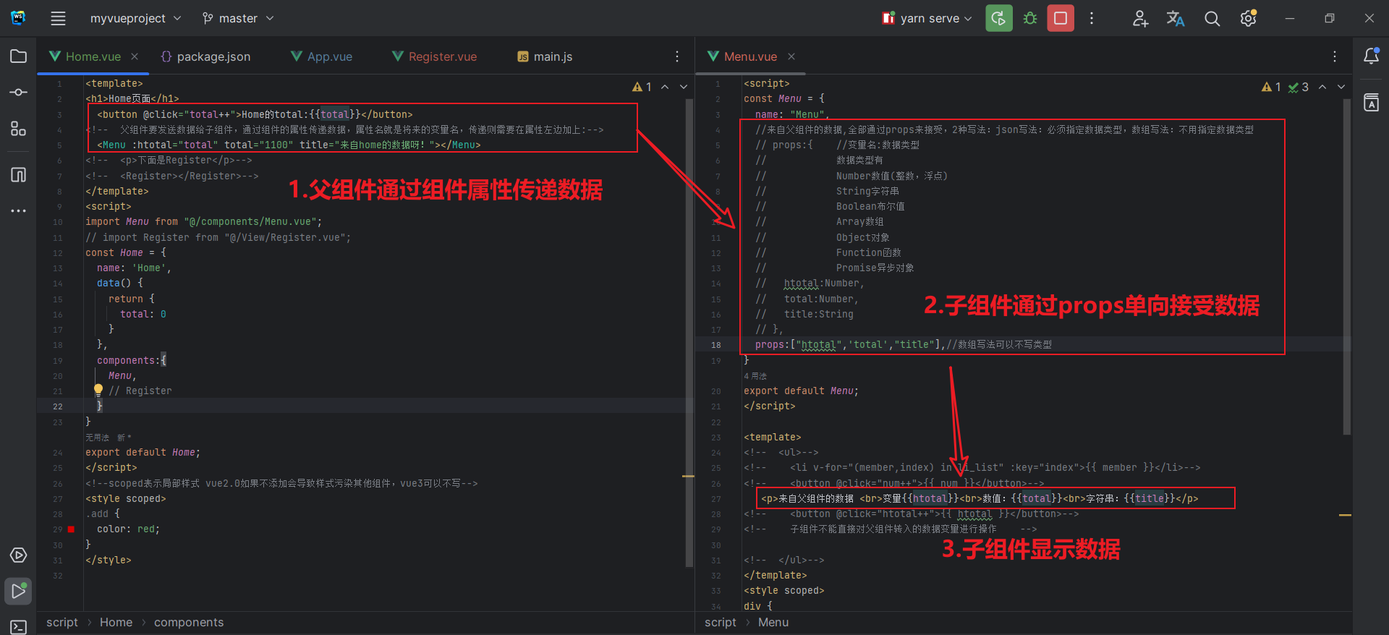
Task: Start debugging with the bug icon
Action: [x=1030, y=19]
